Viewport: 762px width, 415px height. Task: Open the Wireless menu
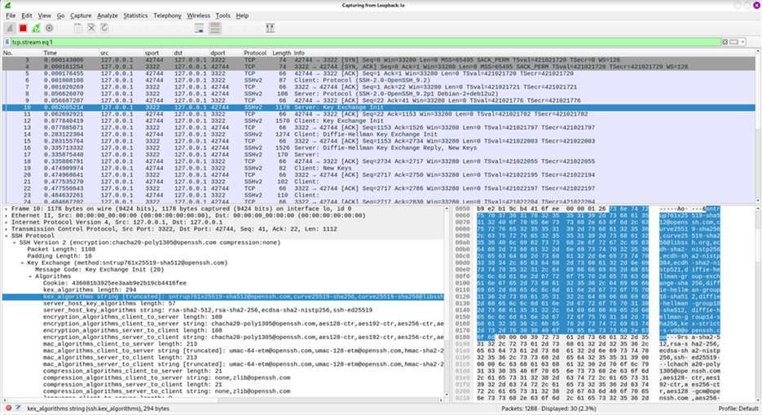click(x=198, y=15)
